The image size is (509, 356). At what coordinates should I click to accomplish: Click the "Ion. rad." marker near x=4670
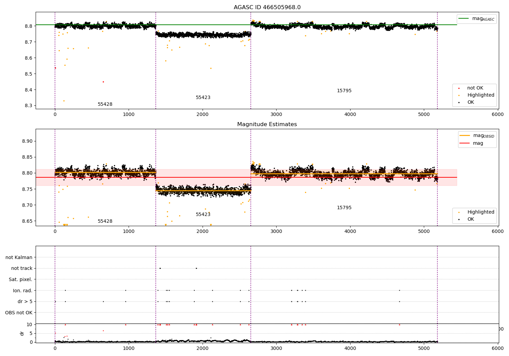(399, 290)
